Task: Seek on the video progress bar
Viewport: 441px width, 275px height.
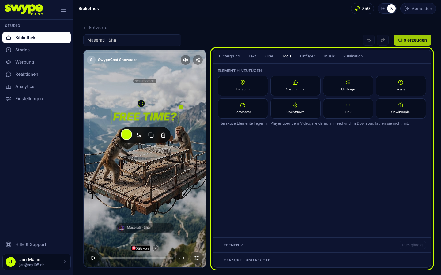Action: click(138, 258)
